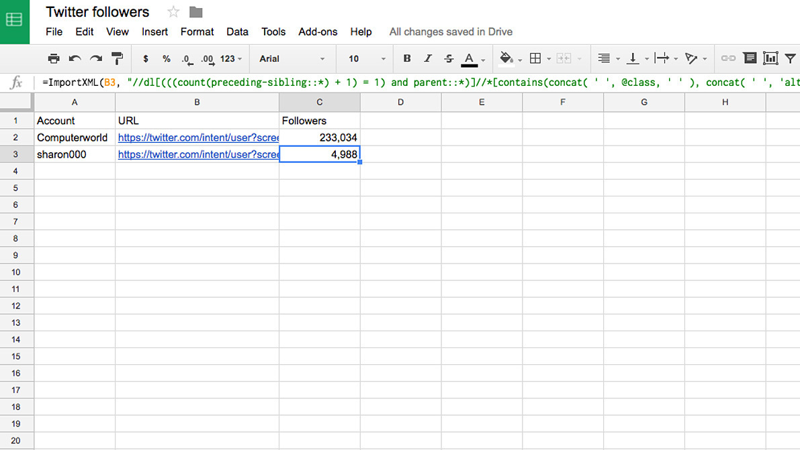Image resolution: width=800 pixels, height=450 pixels.
Task: Apply strikethrough formatting
Action: coord(447,59)
